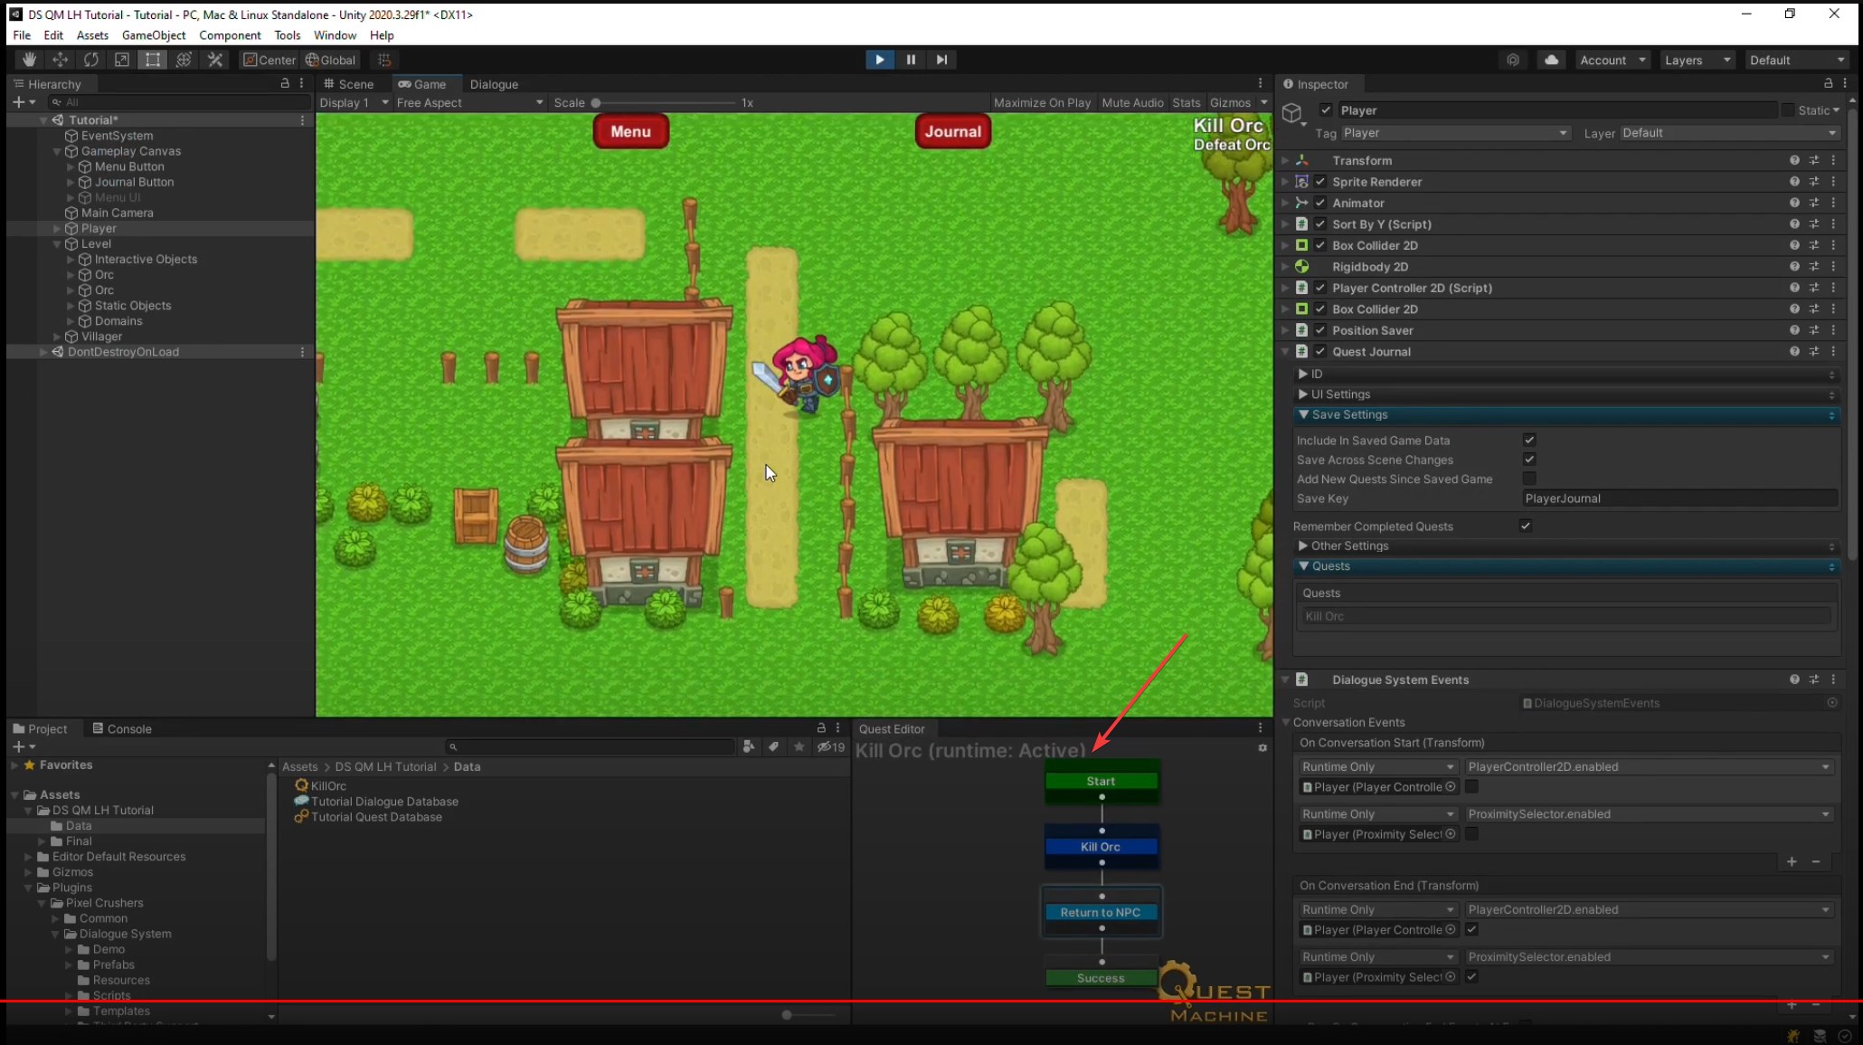Switch to the Console tab

click(x=122, y=728)
